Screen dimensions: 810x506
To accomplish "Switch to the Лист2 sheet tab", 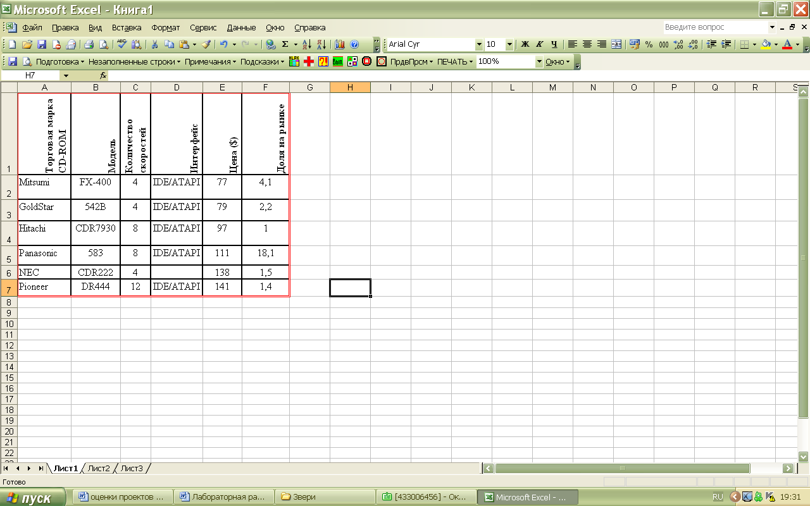I will (x=99, y=469).
